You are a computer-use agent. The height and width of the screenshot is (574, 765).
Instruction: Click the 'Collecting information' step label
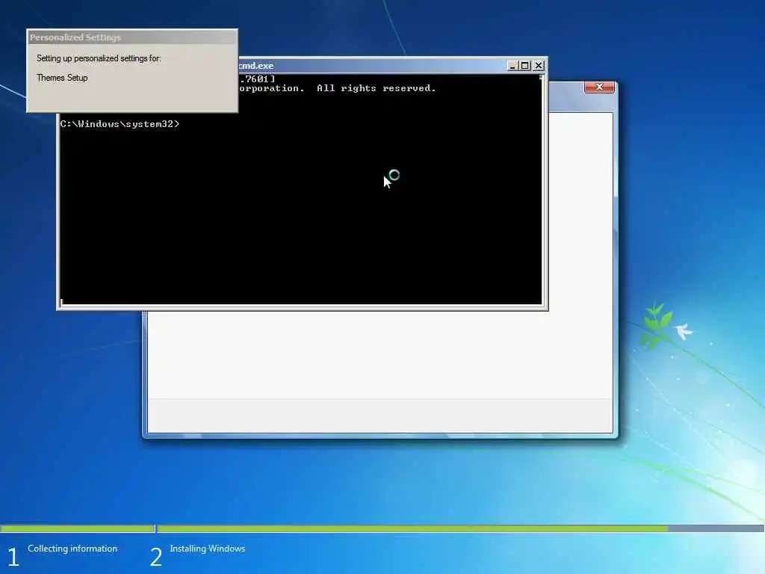pos(72,548)
